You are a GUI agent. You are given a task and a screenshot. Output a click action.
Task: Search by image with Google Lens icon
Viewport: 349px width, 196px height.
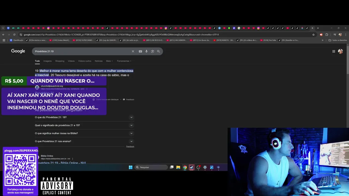tap(152, 51)
